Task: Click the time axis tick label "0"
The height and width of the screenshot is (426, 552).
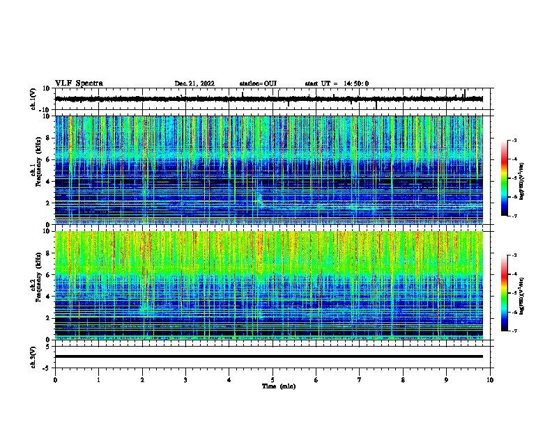Action: click(55, 380)
